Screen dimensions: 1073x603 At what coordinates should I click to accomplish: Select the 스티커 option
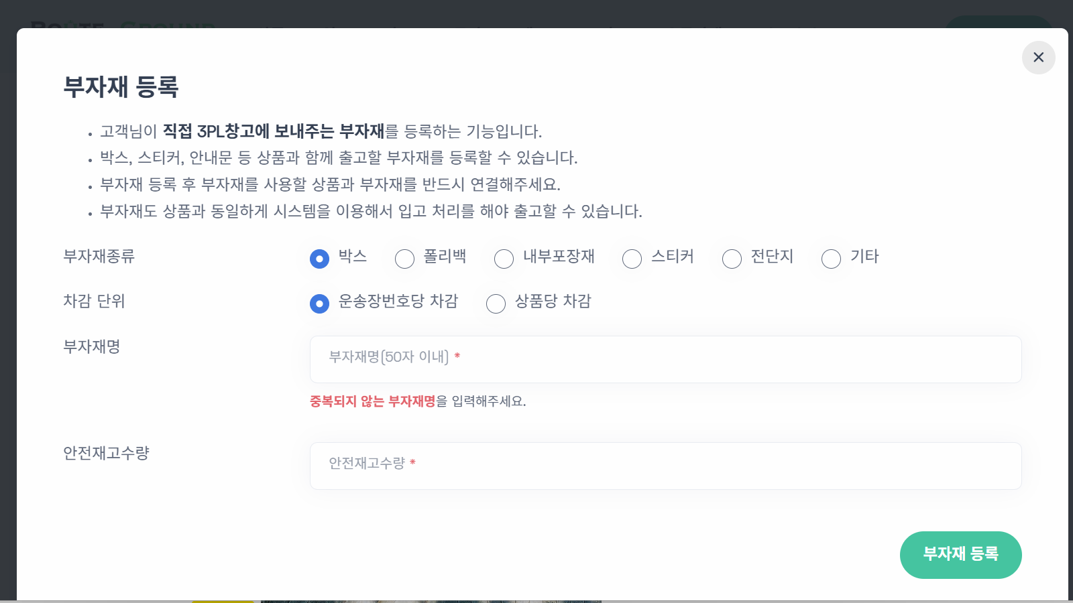click(631, 259)
